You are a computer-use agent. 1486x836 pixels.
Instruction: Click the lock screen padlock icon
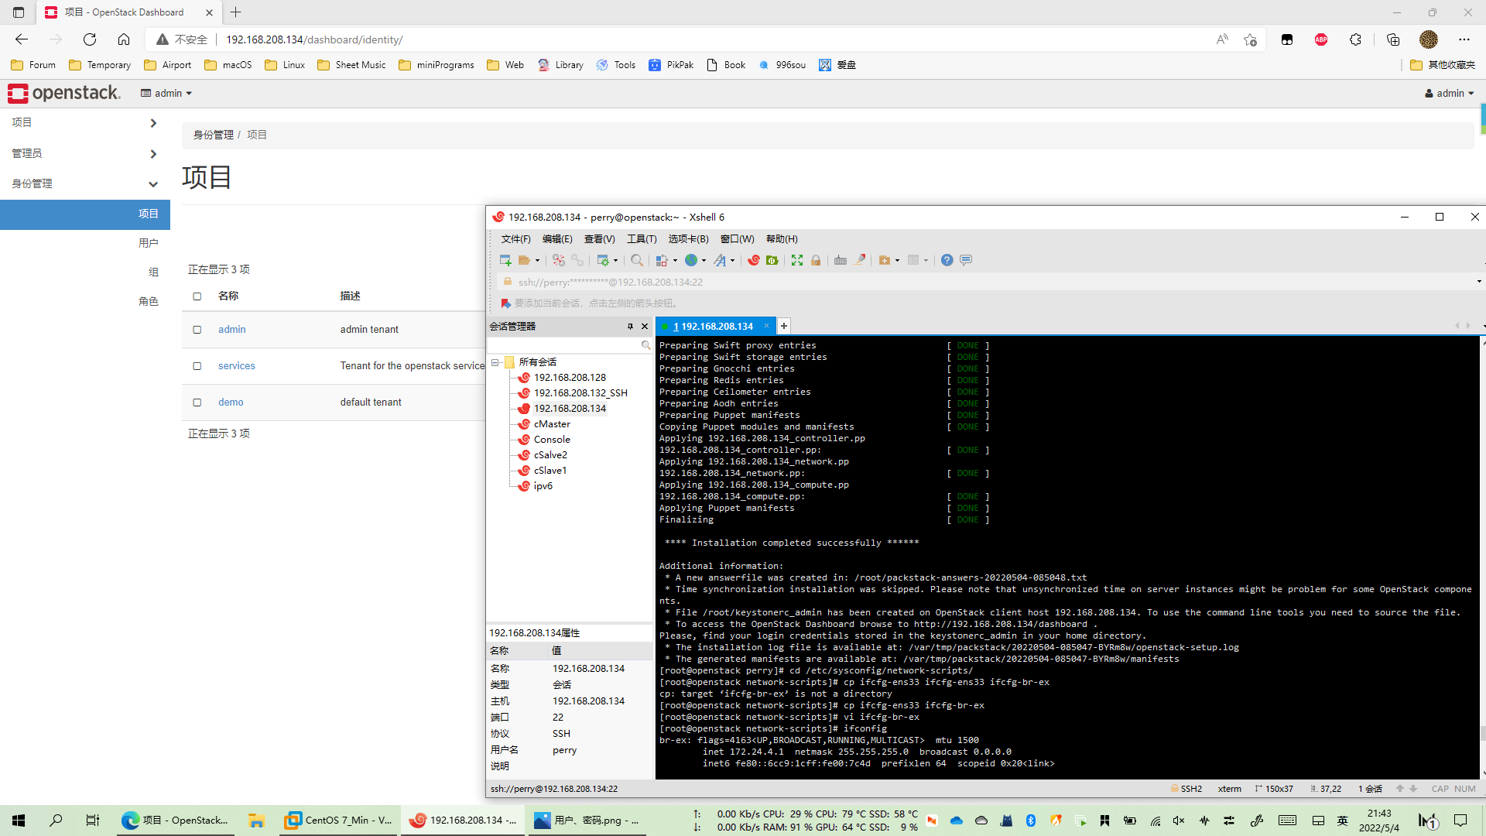coord(816,261)
